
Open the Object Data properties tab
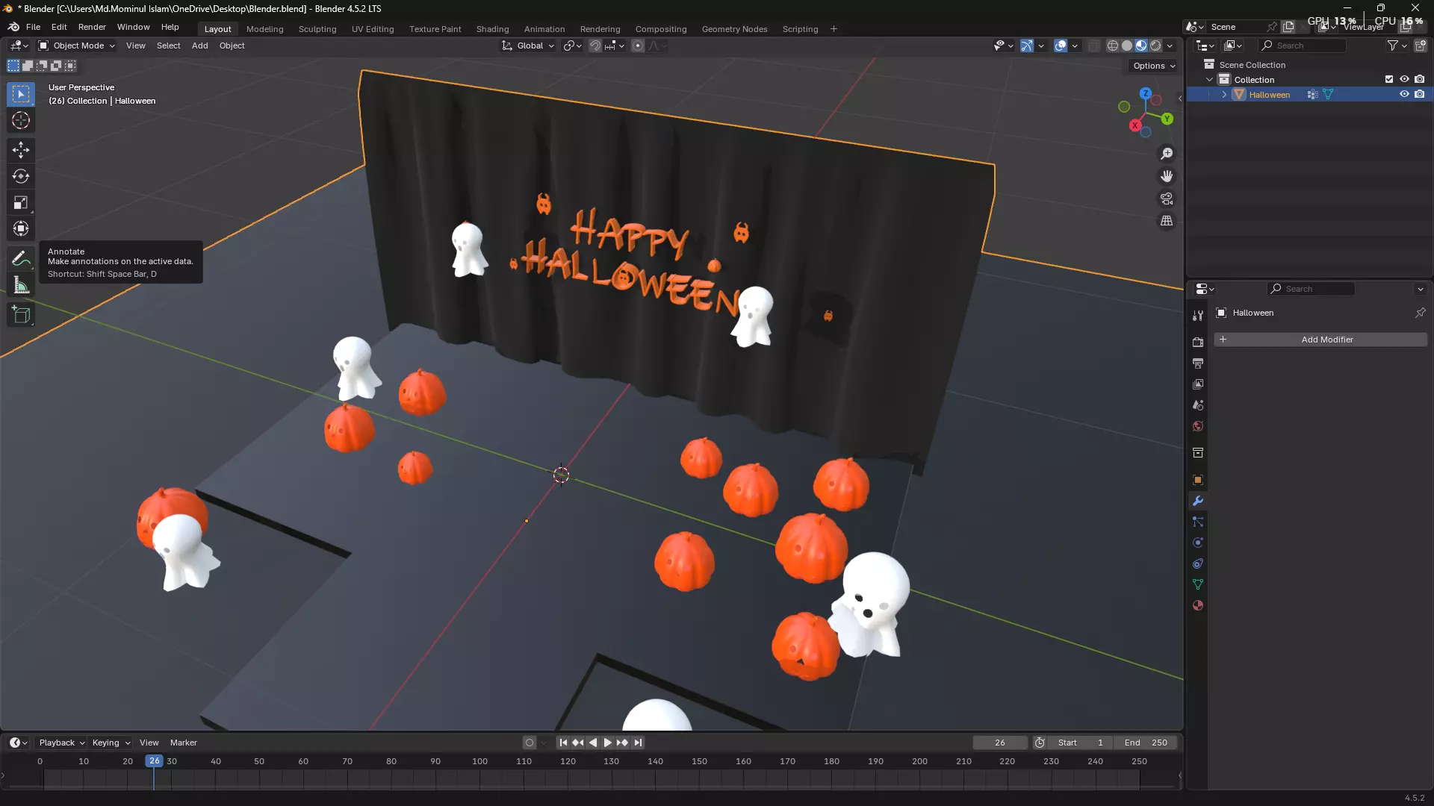tap(1198, 584)
